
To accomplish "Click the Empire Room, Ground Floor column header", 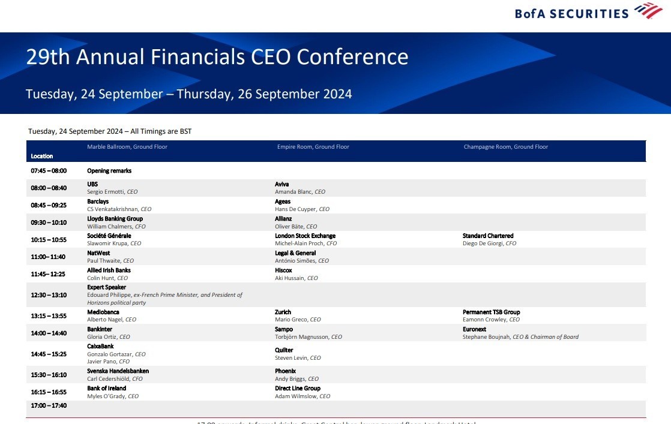I will pyautogui.click(x=313, y=147).
